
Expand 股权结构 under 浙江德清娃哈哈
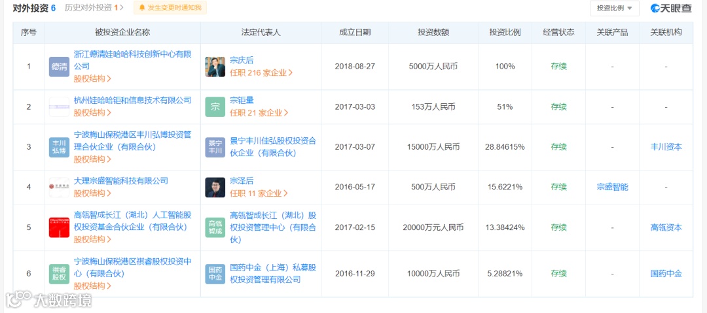(92, 78)
